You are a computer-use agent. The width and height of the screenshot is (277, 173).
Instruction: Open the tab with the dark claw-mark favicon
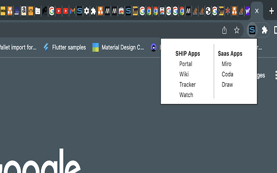[x=45, y=11]
